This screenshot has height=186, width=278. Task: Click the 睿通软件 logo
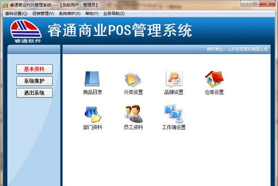(26, 31)
